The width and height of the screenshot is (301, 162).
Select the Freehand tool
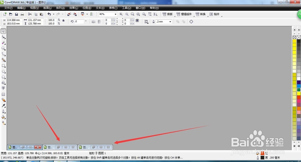click(3, 54)
